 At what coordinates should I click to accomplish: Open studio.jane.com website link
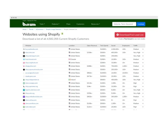pos(31,76)
